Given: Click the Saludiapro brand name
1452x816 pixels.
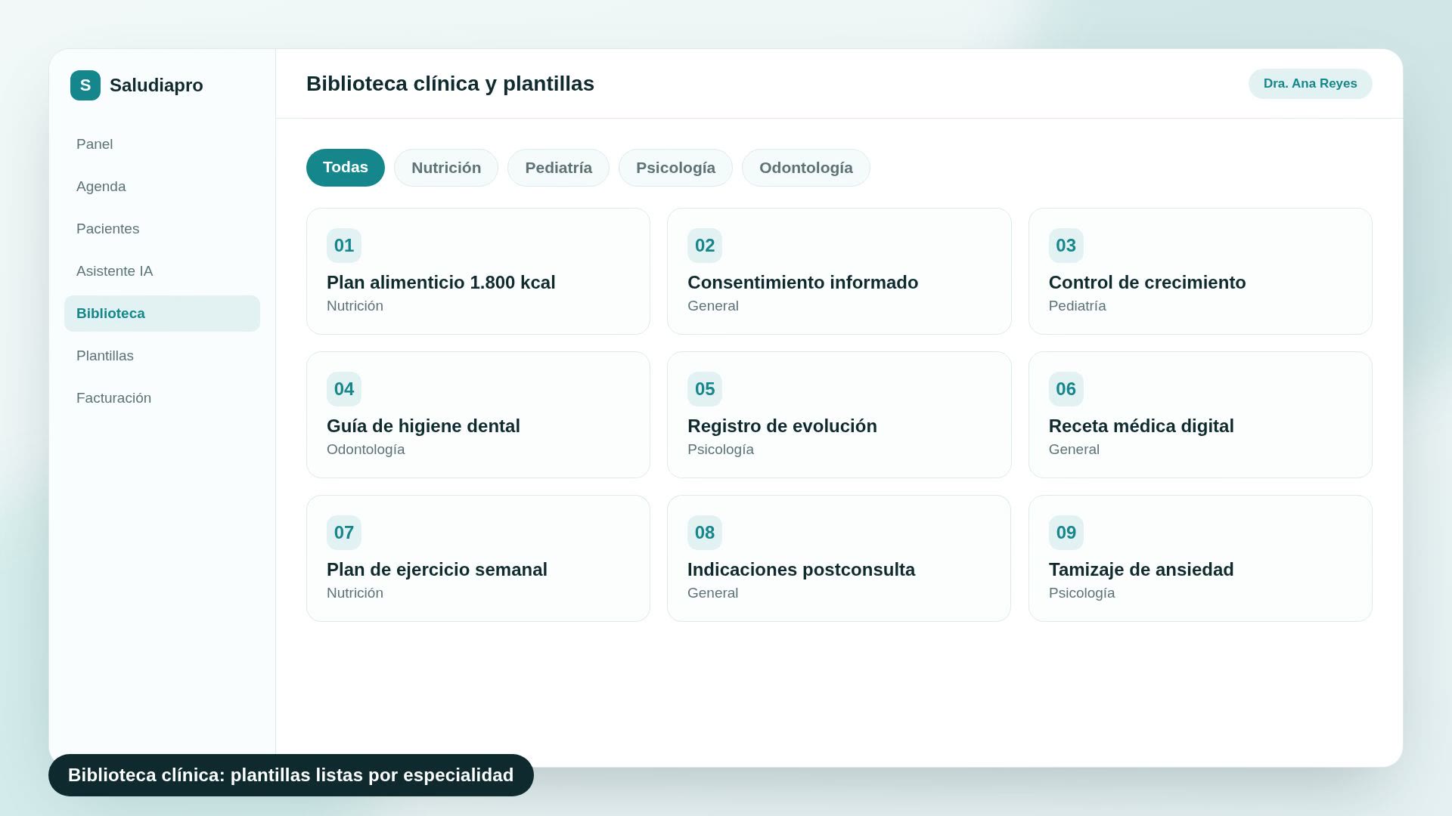Looking at the screenshot, I should click(x=157, y=85).
